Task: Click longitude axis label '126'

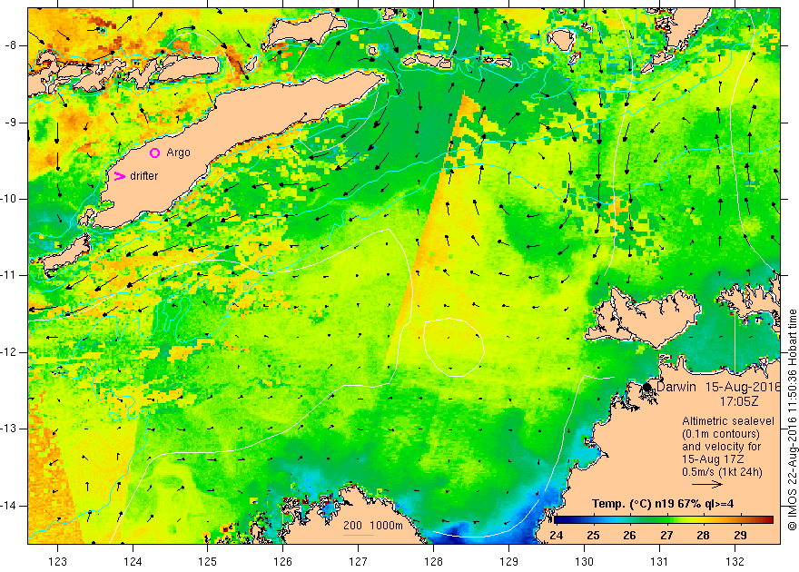Action: pyautogui.click(x=282, y=562)
